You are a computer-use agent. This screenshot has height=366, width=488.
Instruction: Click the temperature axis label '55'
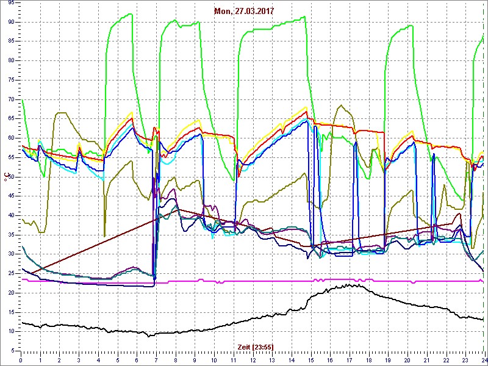click(11, 157)
